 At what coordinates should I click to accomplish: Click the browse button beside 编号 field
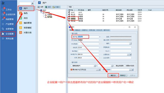pyautogui.click(x=130, y=43)
